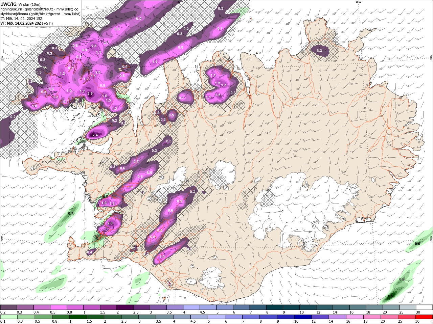433x324 pixels.
Task: Click the 'VT: Mið. 14.02.2024 20Z (+5 h)' line
Action: (26, 23)
